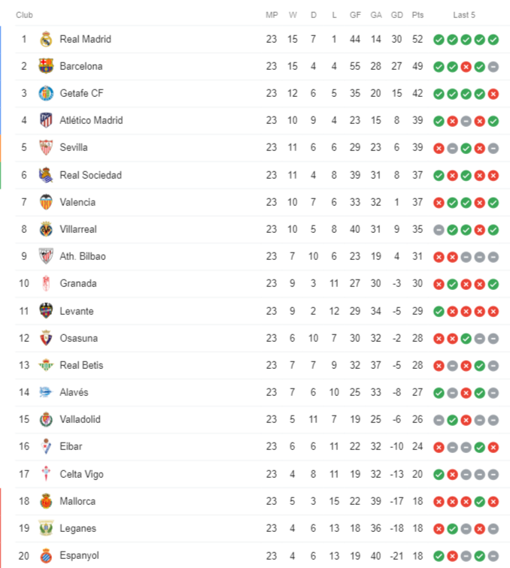The height and width of the screenshot is (568, 510).
Task: Click the Club column header
Action: [x=24, y=15]
